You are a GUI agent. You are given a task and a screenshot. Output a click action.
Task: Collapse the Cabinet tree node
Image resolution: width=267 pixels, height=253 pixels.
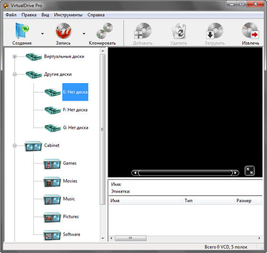[15, 146]
